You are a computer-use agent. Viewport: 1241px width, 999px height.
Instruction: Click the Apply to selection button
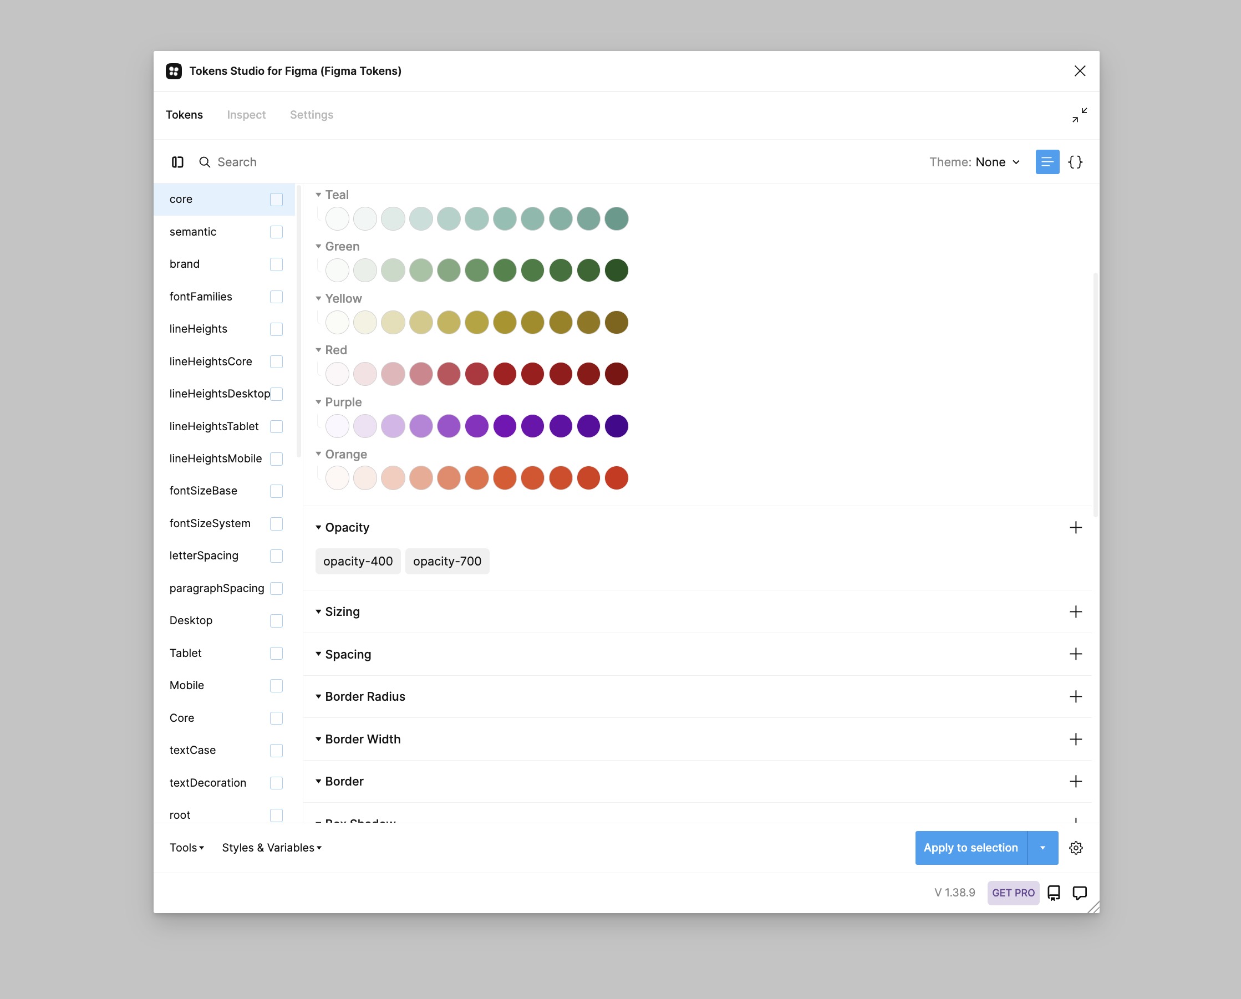tap(970, 848)
